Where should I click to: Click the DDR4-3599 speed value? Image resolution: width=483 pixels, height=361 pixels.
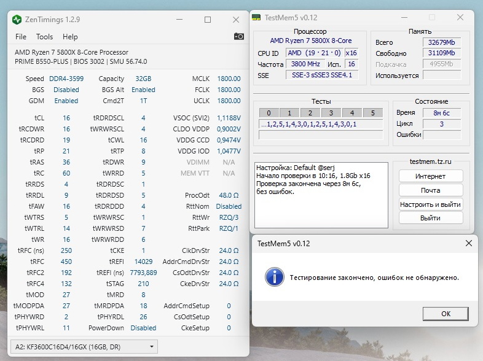click(x=66, y=79)
